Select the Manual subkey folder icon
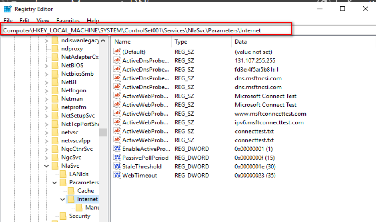This screenshot has width=376, height=222. coord(79,208)
